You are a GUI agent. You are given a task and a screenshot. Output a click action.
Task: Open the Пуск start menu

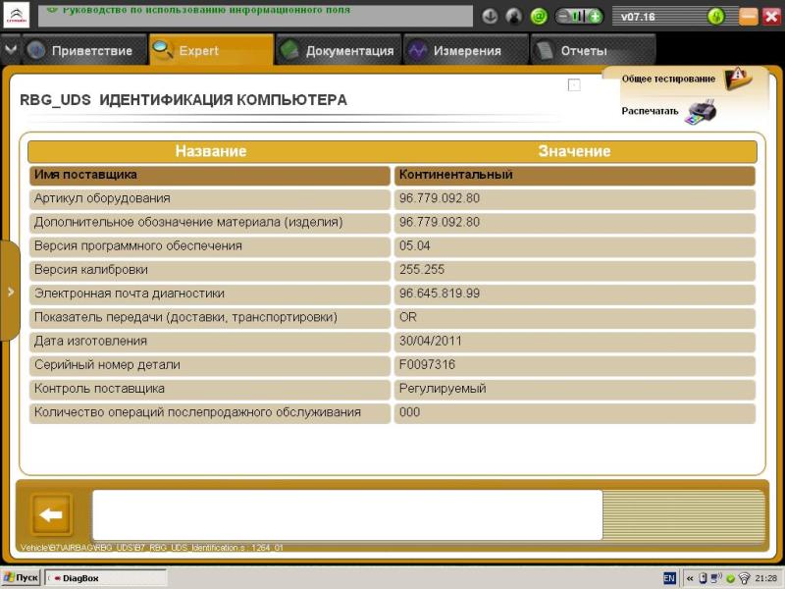[21, 578]
